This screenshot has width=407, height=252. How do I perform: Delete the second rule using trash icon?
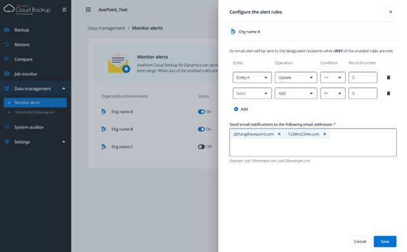click(388, 93)
